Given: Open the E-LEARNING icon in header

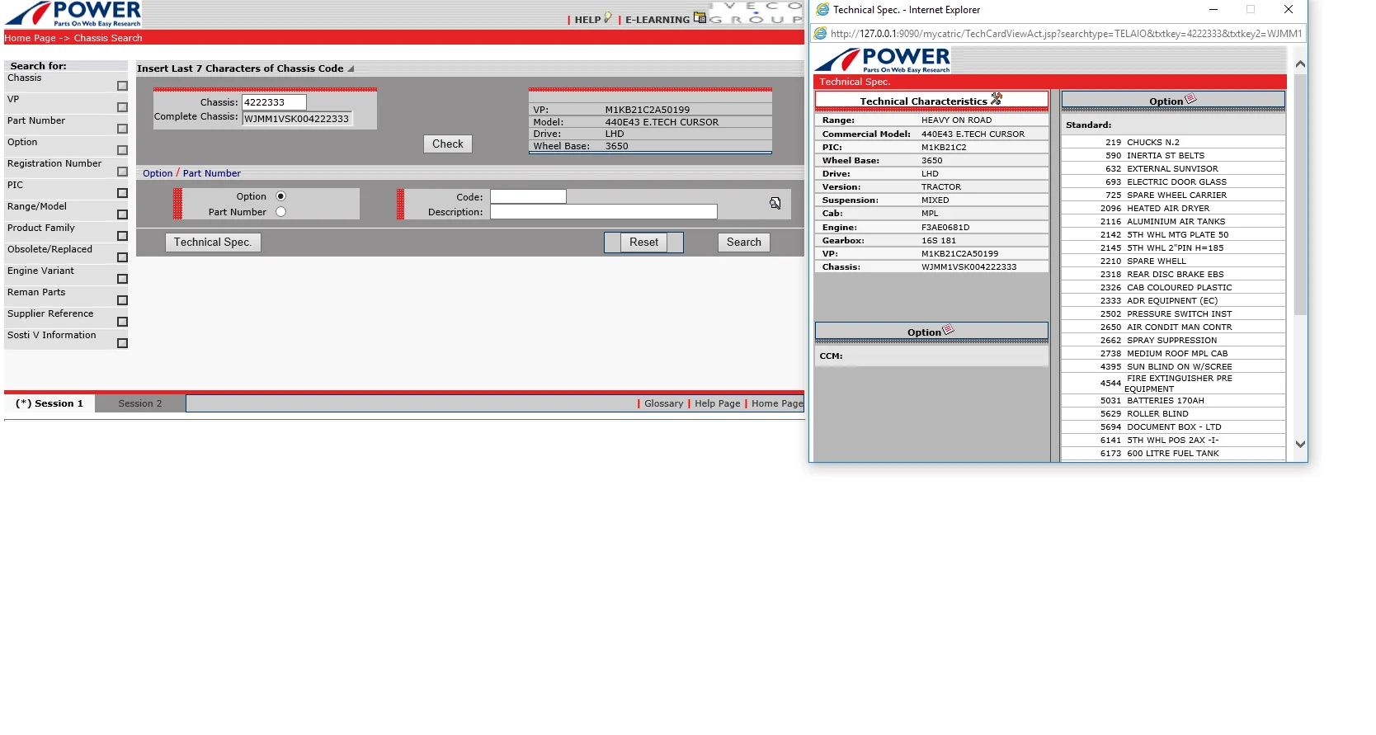Looking at the screenshot, I should [x=700, y=17].
